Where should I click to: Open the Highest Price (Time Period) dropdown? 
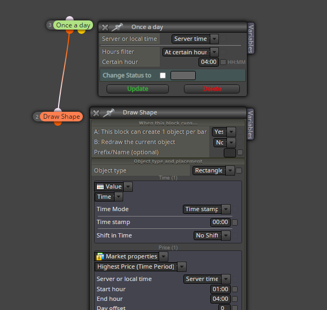[x=140, y=267]
